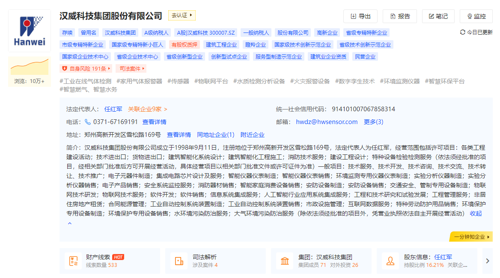Open hashtag #火灾报警设备
The width and height of the screenshot is (500, 278).
tap(310, 81)
